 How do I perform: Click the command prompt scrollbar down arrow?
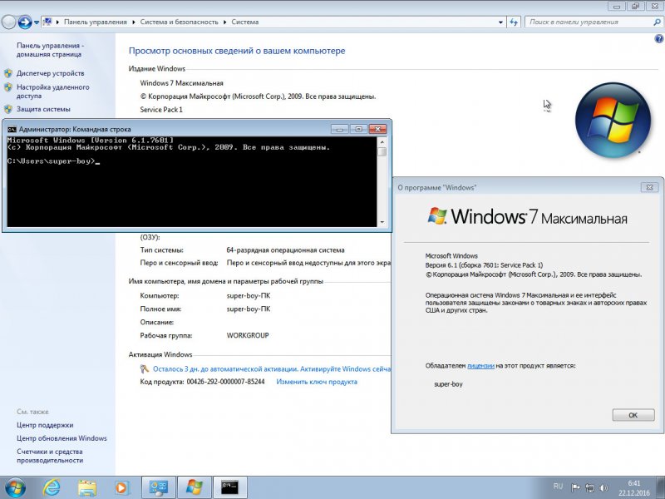382,222
